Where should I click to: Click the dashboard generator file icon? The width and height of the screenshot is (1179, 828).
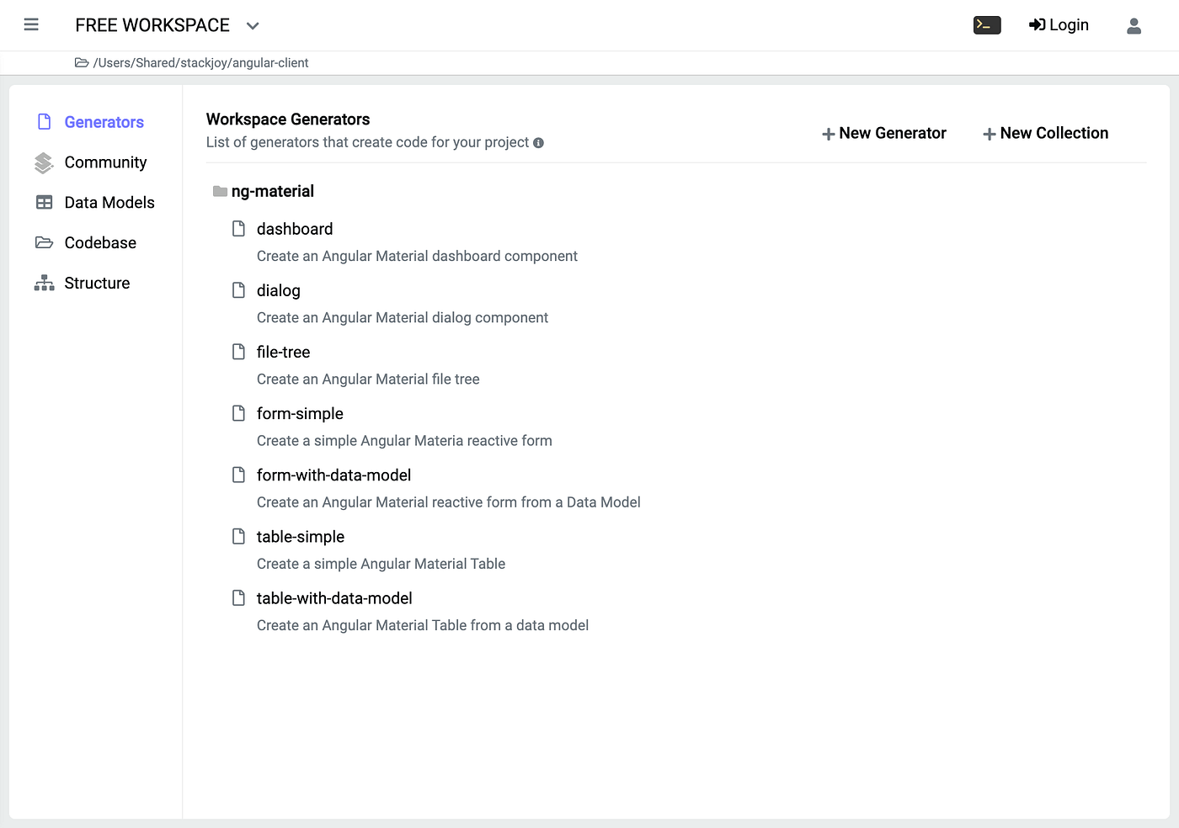click(x=239, y=229)
